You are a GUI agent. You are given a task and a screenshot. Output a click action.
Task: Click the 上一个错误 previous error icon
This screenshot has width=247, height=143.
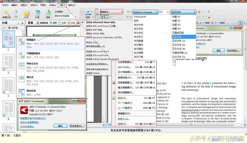click(198, 23)
